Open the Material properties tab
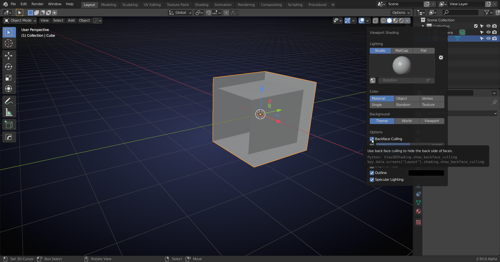 [418, 211]
